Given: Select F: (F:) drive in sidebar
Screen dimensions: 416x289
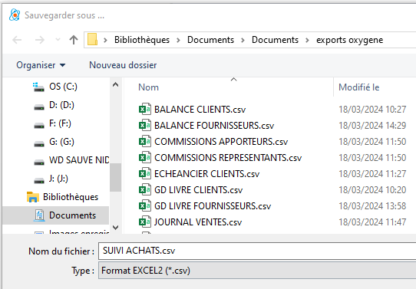Looking at the screenshot, I should point(60,123).
